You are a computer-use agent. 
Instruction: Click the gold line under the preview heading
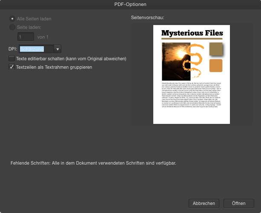coord(192,39)
